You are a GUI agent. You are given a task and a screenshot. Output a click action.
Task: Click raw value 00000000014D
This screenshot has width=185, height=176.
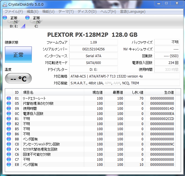[162, 108]
